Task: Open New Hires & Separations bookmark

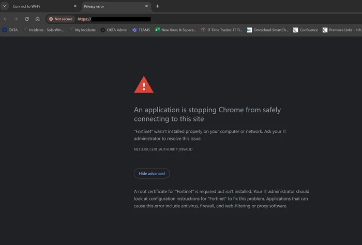Action: coord(175,30)
